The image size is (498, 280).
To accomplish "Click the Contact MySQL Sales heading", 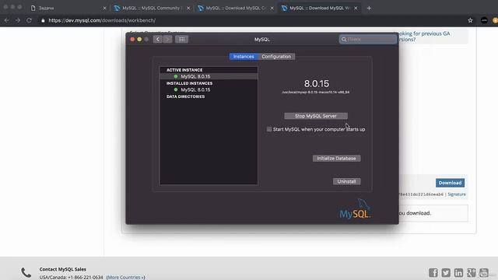I will click(62, 269).
